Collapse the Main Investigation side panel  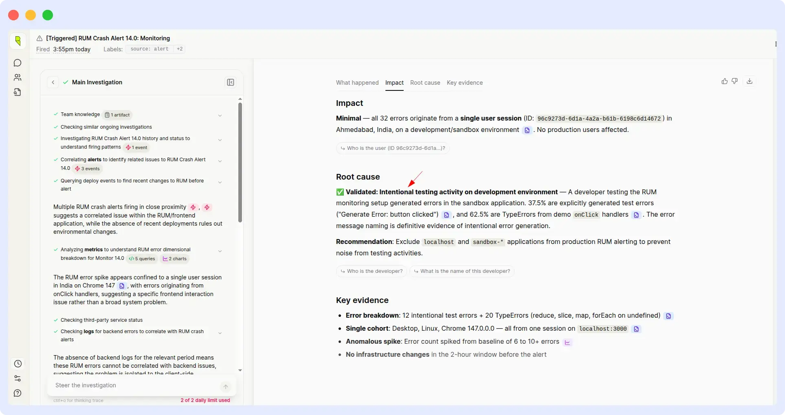[231, 82]
